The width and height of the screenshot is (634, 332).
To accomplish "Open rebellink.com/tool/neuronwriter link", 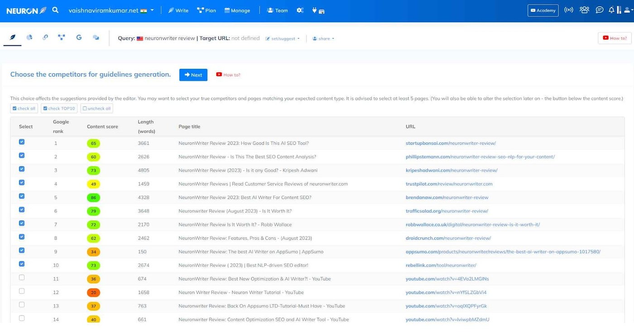I will pyautogui.click(x=441, y=266).
